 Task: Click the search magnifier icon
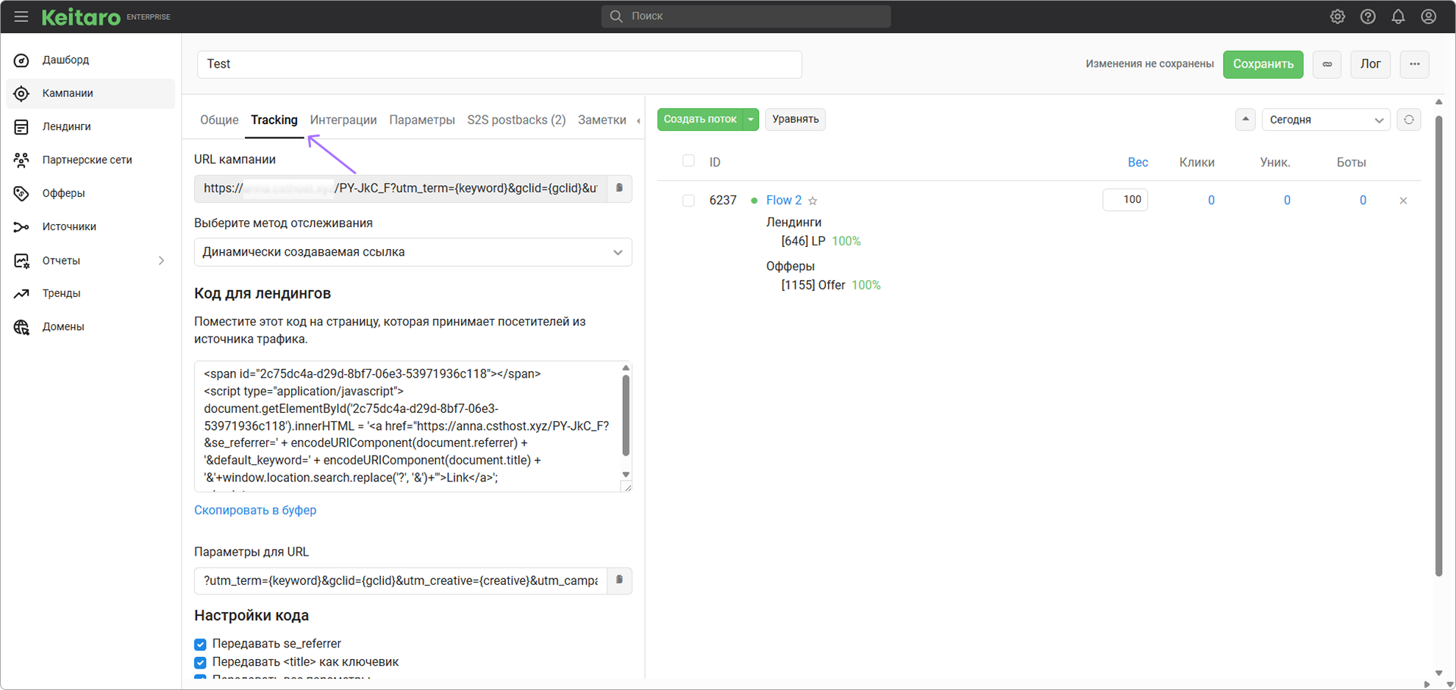[616, 16]
